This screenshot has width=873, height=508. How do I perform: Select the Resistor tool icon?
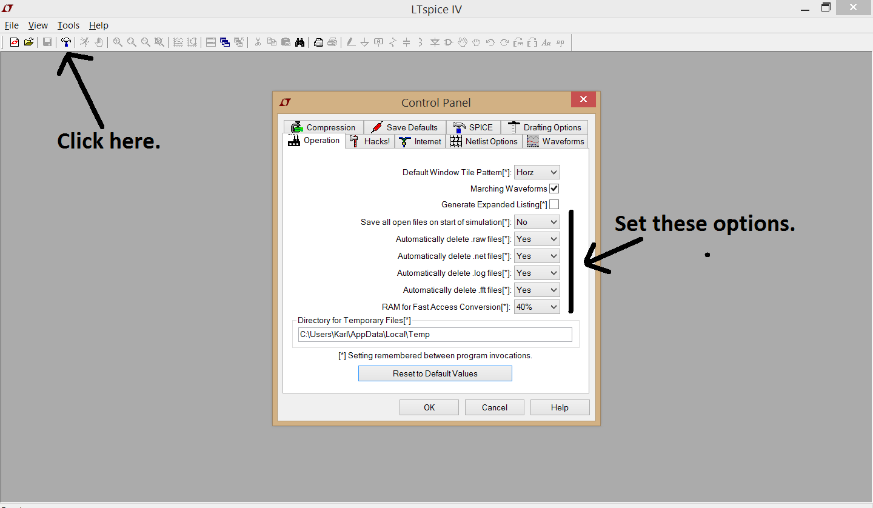click(x=392, y=42)
